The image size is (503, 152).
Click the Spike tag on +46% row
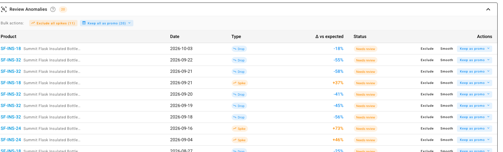click(x=240, y=140)
